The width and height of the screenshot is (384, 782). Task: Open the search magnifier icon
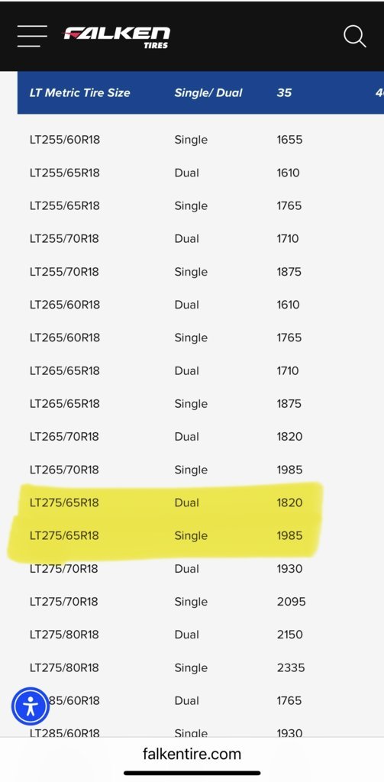pyautogui.click(x=354, y=37)
